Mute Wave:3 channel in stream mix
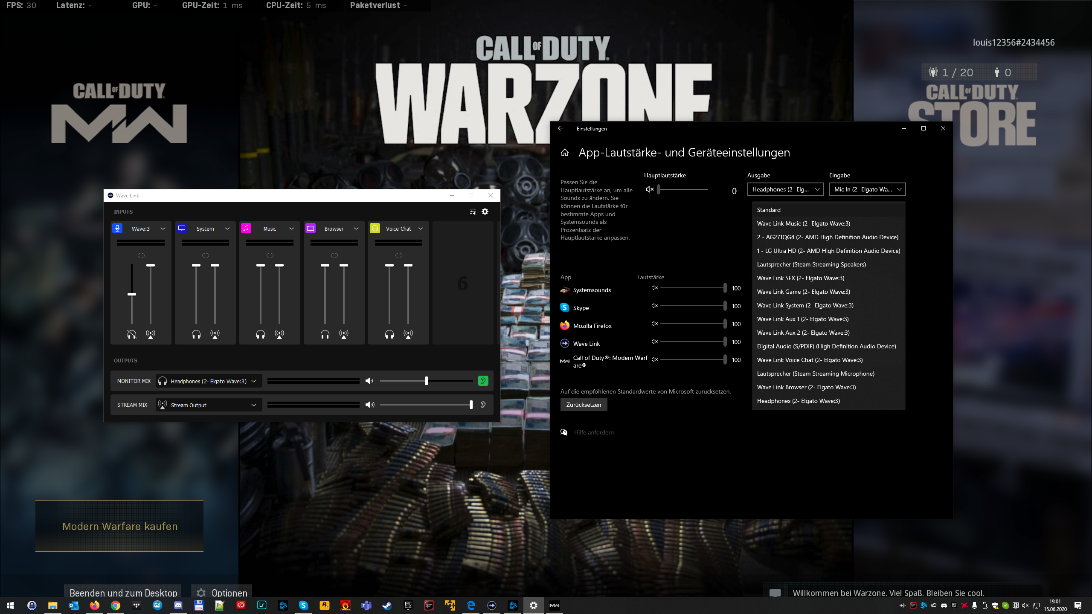This screenshot has width=1092, height=614. pos(151,334)
